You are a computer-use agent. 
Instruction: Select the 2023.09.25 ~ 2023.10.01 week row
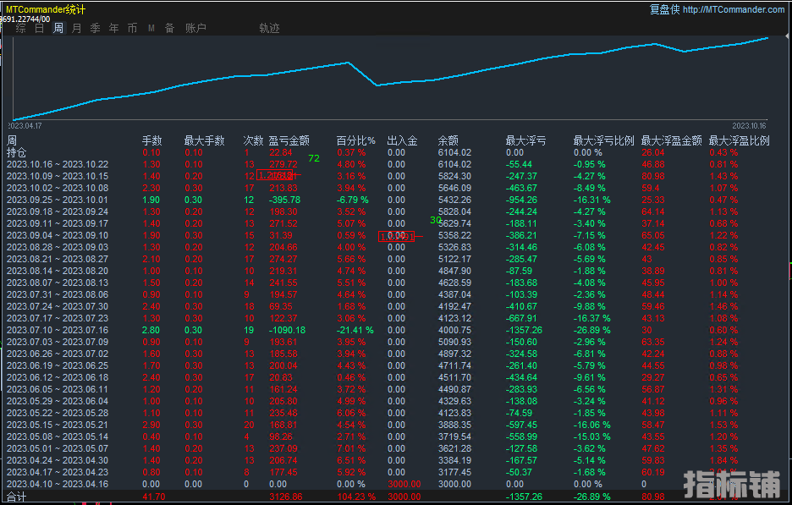[x=58, y=200]
